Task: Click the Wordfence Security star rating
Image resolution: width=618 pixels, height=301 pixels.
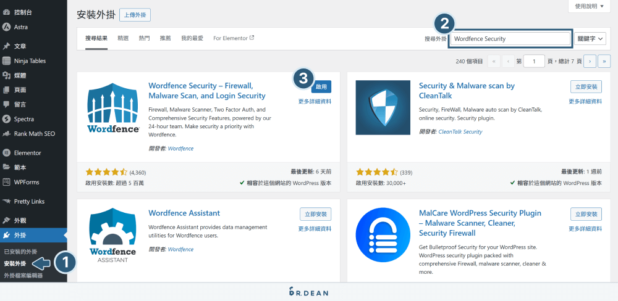Action: click(106, 172)
